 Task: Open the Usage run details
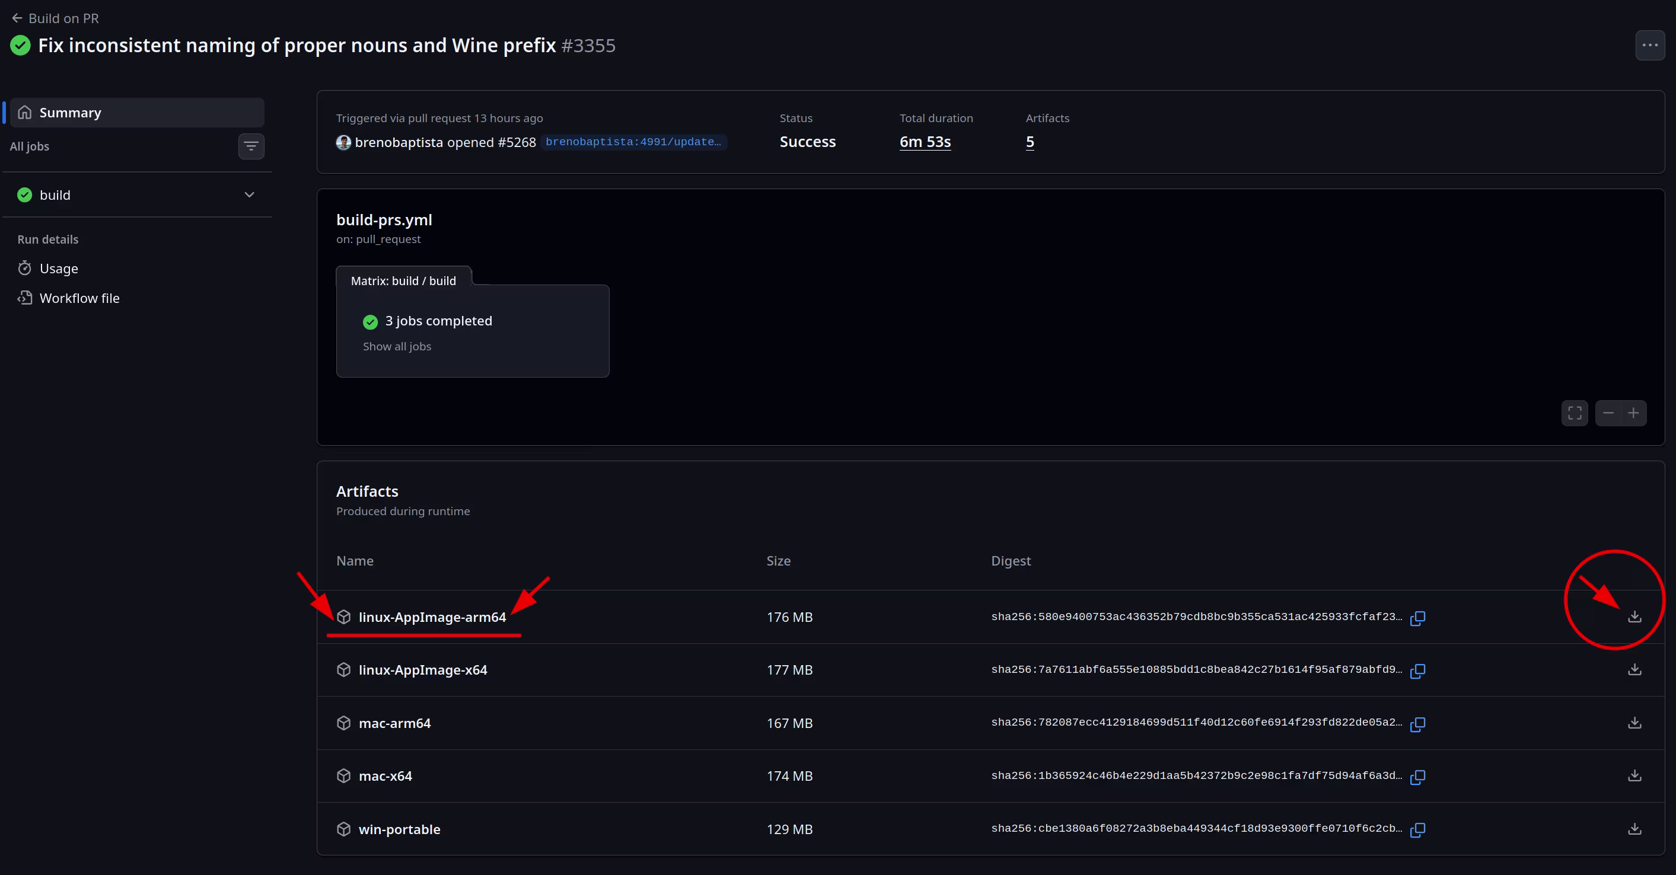(x=59, y=268)
